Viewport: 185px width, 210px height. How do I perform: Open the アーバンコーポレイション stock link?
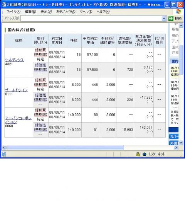[18, 120]
